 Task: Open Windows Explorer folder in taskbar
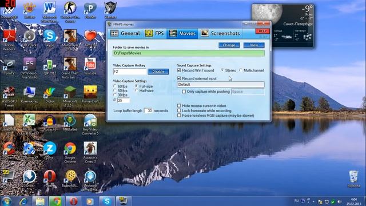40,201
